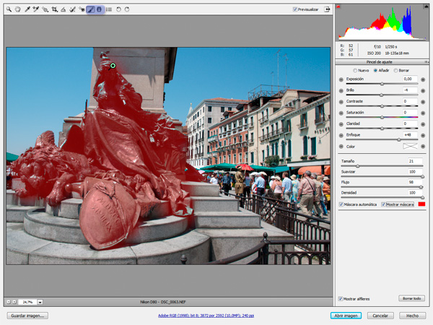Viewport: 433px width, 325px height.
Task: Increase Enfoque with plus button
Action: [423, 136]
